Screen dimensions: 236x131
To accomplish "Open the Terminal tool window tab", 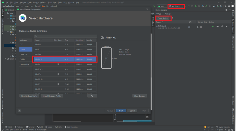I will [30, 127].
